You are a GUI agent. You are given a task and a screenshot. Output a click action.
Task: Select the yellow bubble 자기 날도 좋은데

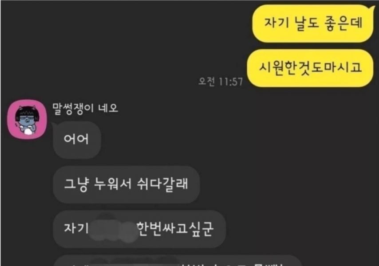coord(313,23)
